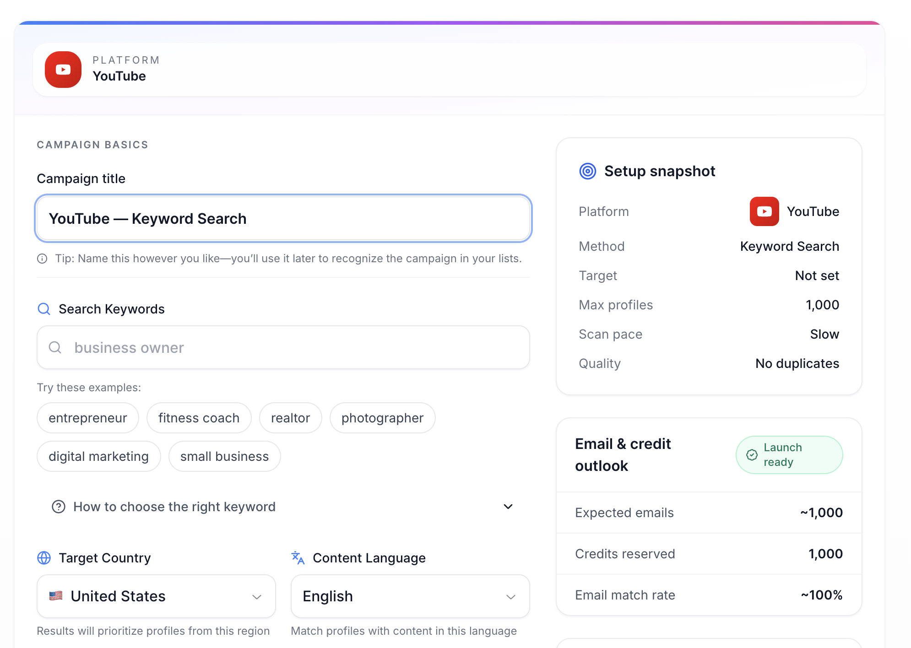Click the globe icon next to Target Country

click(x=43, y=558)
